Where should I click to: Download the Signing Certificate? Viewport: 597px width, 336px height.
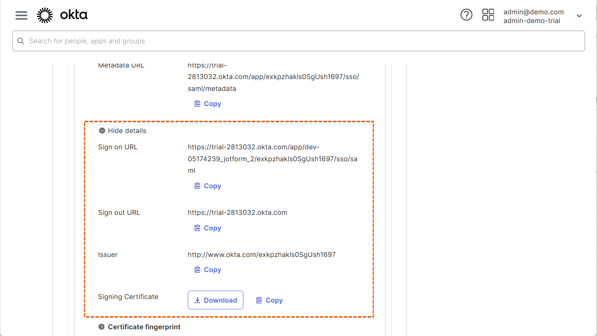tap(216, 300)
